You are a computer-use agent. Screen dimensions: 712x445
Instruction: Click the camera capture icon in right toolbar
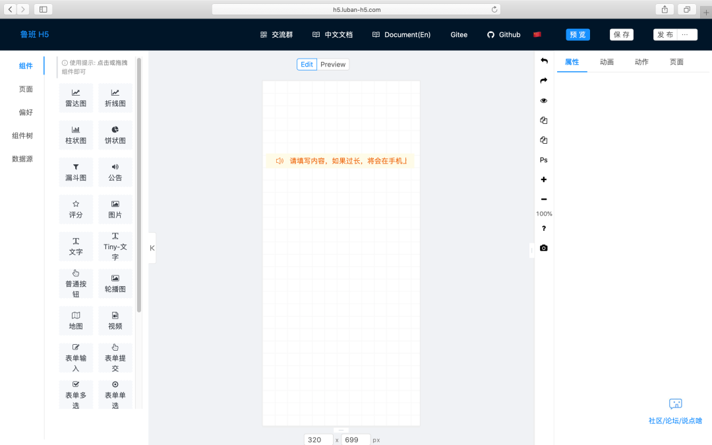[x=543, y=248]
